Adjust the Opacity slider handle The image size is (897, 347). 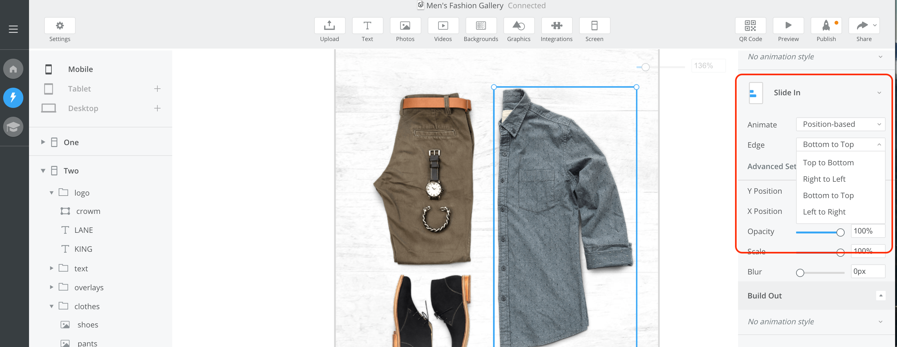pos(840,232)
